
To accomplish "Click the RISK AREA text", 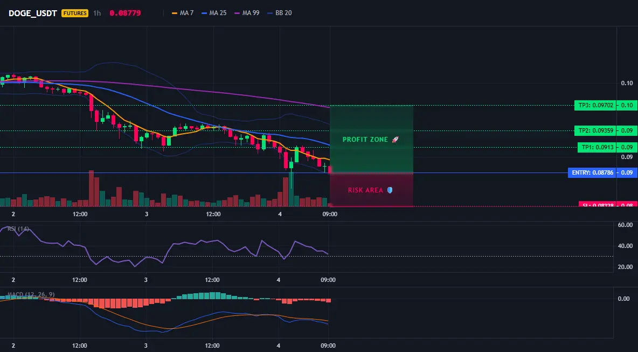I will [x=365, y=190].
